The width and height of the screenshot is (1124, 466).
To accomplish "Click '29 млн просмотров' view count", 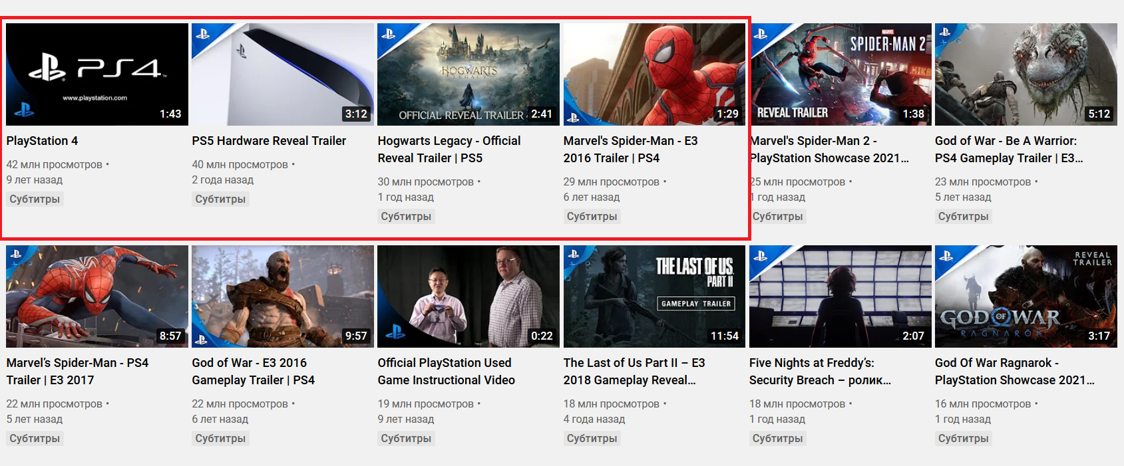I will [612, 181].
